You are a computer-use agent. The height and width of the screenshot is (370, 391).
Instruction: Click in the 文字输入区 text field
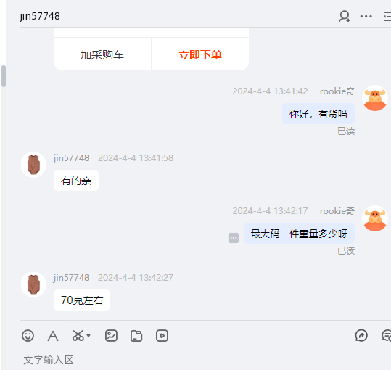pos(205,360)
